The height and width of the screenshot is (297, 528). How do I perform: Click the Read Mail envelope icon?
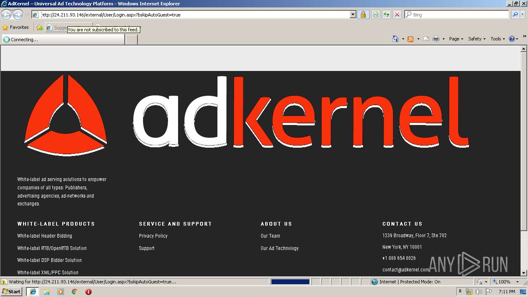pyautogui.click(x=426, y=39)
